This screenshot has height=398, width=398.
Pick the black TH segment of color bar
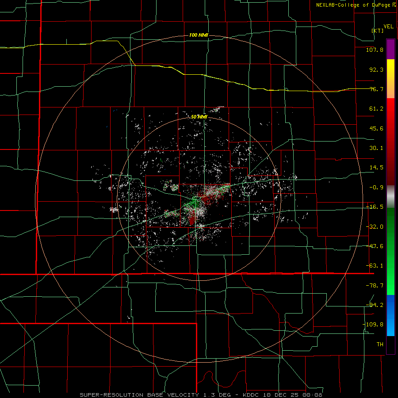(390, 344)
